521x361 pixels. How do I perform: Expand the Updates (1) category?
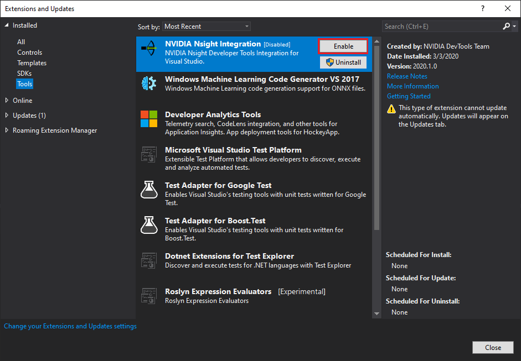point(7,116)
